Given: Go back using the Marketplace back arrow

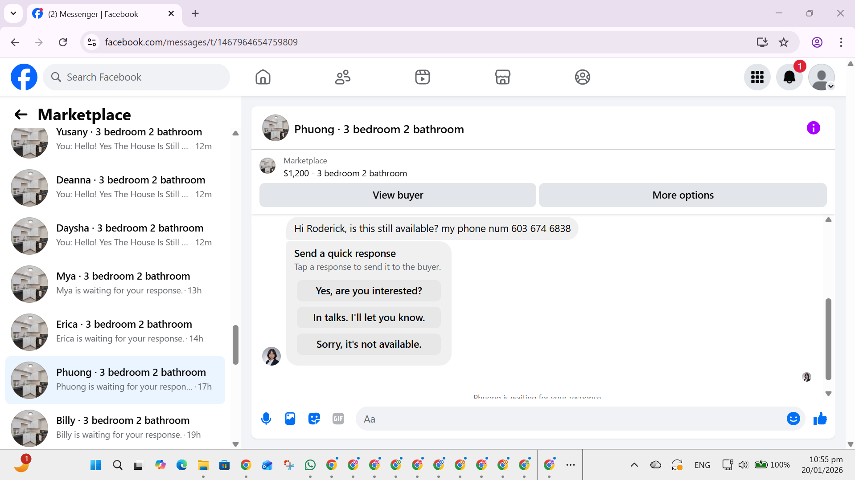Looking at the screenshot, I should [x=21, y=114].
